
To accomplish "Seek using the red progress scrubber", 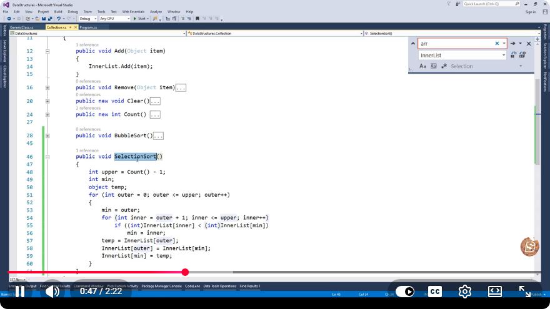I will point(185,272).
